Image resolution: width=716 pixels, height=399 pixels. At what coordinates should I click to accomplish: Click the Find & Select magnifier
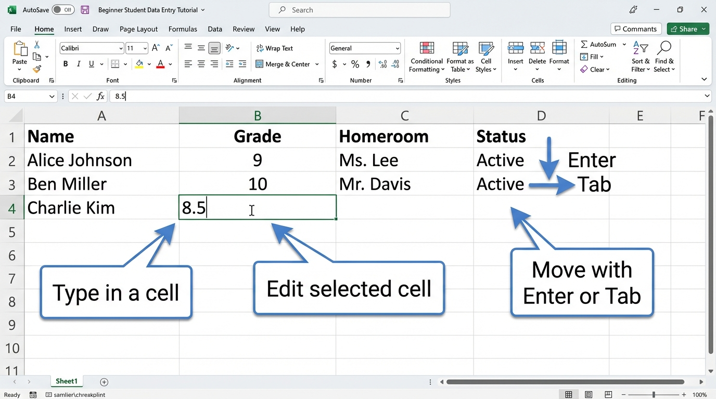point(664,57)
